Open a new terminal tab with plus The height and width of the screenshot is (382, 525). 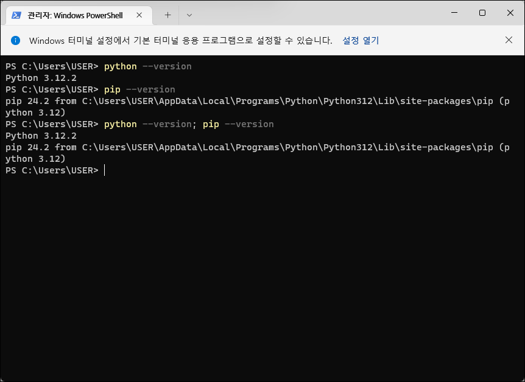coord(167,15)
